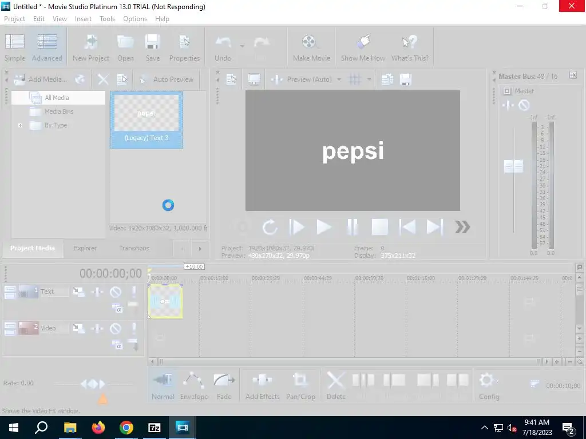Click the 00:00:15;00 ruler marker

point(214,278)
